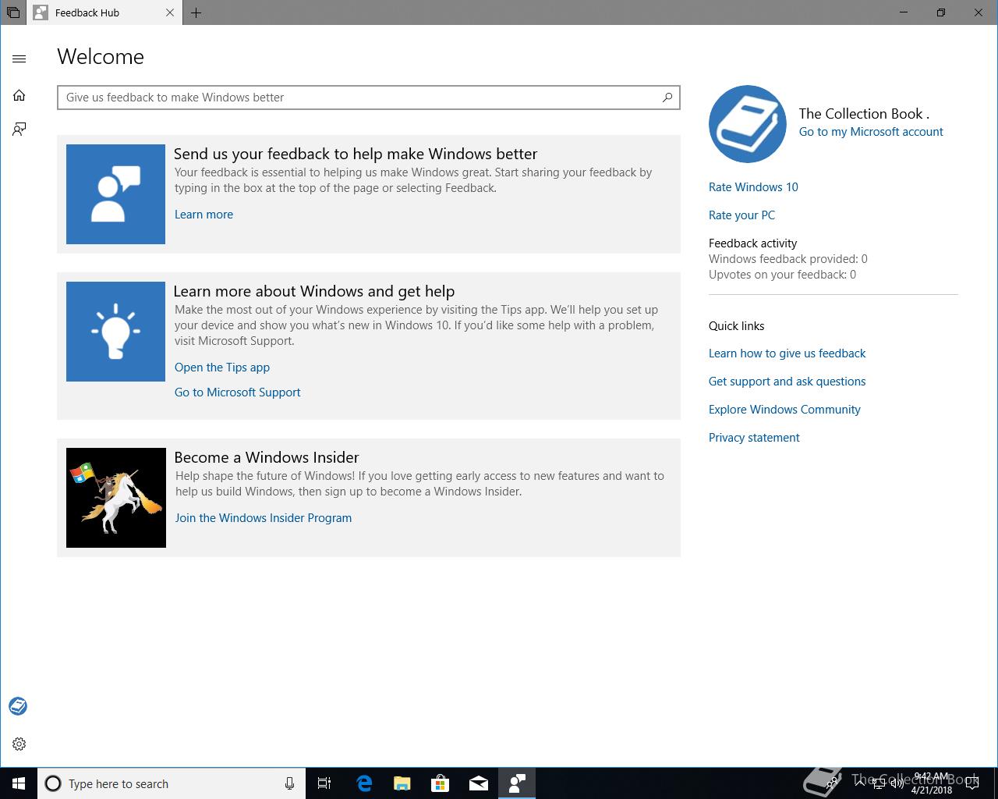Join the Windows Insider Program link

[x=264, y=518]
